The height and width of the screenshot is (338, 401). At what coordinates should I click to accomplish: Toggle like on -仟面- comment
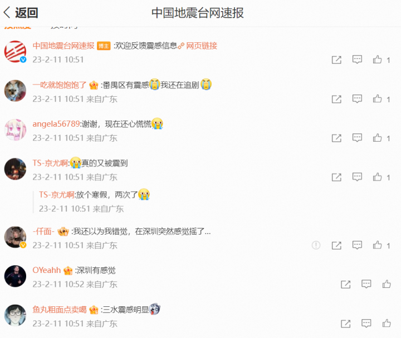377,245
